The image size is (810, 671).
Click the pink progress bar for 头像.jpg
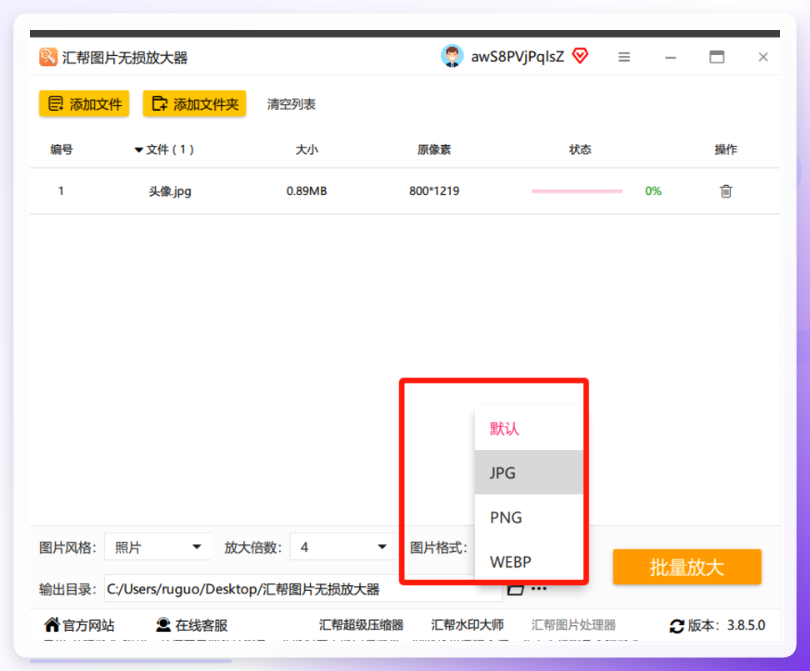pos(577,191)
